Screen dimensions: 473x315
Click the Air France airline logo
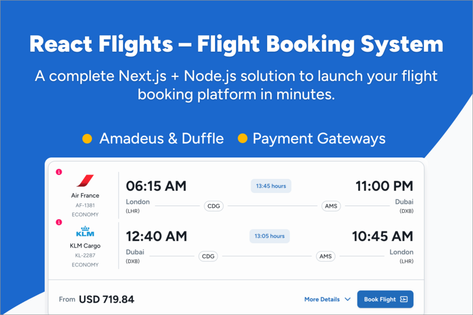85,181
